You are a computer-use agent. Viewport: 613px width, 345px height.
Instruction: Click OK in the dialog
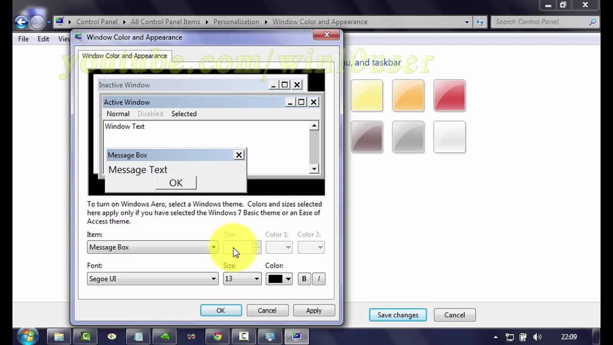(221, 310)
